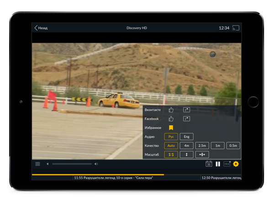Select Рус audio track
This screenshot has height=205, width=274.
click(171, 137)
